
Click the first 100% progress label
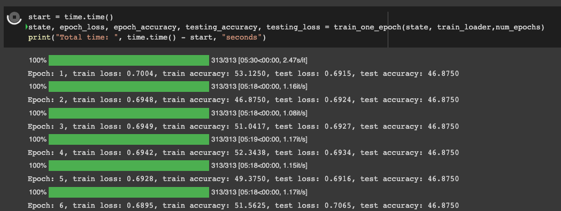pos(37,60)
